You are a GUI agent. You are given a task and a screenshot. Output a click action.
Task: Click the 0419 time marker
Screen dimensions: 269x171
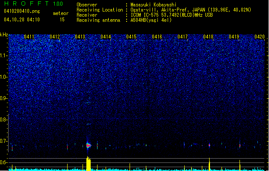(x=234, y=37)
